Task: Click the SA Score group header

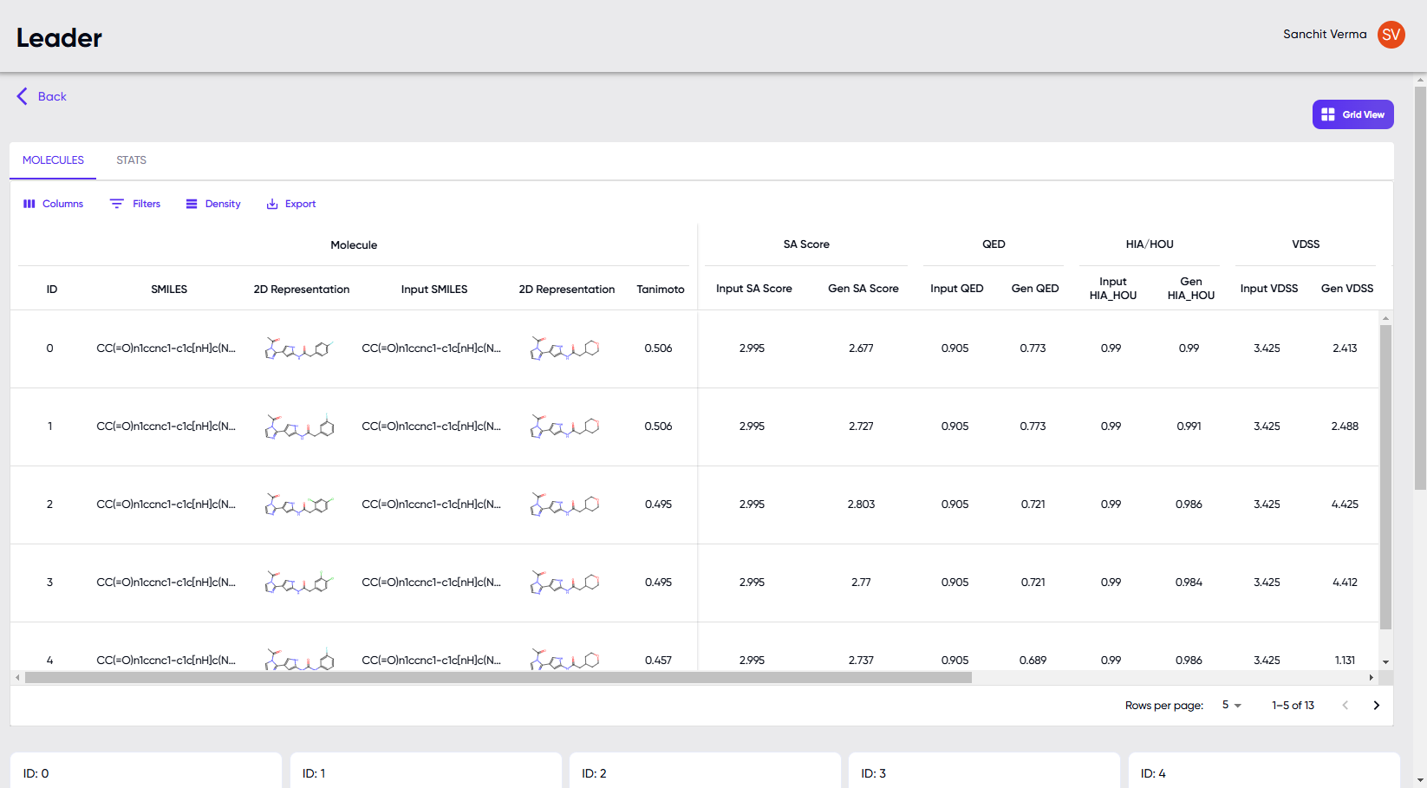Action: pos(806,244)
